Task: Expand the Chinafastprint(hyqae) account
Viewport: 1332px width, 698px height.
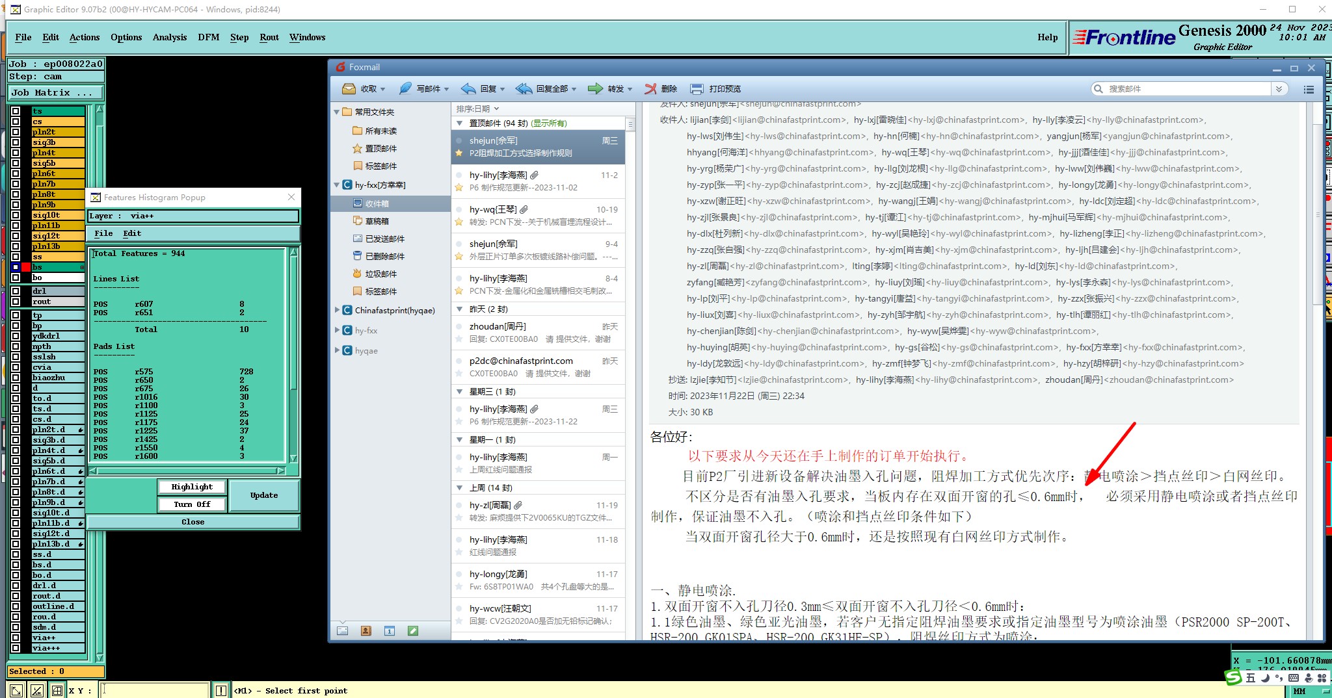Action: coord(337,311)
